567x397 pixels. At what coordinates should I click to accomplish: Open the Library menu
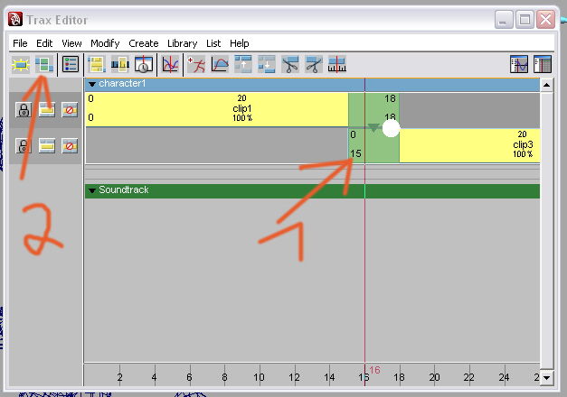pyautogui.click(x=182, y=42)
